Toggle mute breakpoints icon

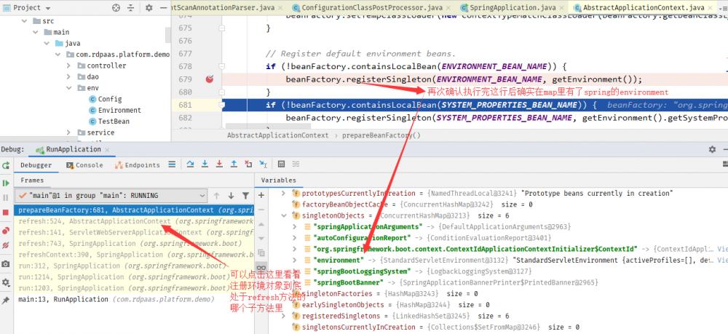pyautogui.click(x=6, y=245)
